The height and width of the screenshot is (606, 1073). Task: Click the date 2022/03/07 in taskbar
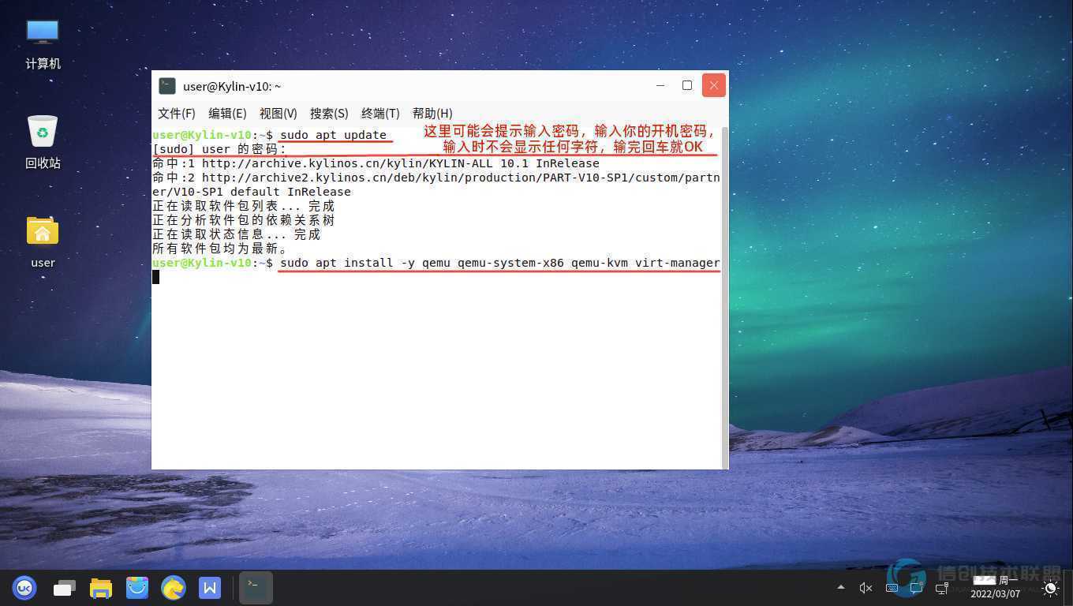995,594
